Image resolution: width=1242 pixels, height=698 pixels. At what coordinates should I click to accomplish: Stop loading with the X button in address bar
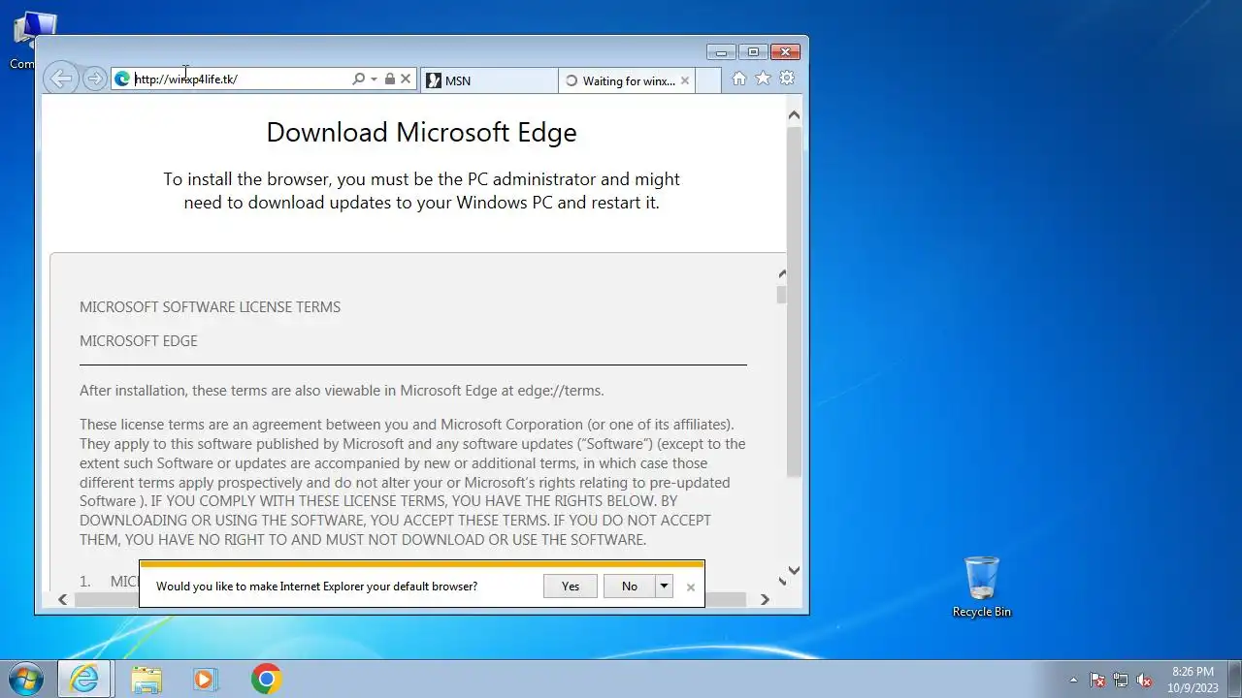[406, 79]
